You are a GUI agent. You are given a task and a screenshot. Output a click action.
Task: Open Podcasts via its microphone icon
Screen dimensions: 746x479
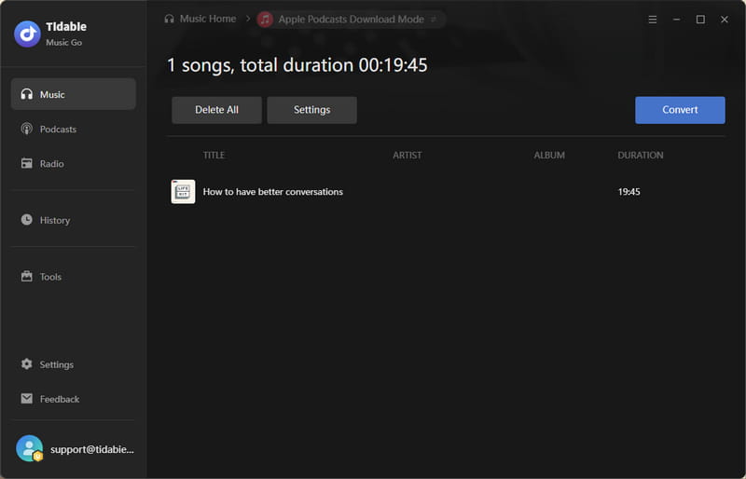point(27,129)
